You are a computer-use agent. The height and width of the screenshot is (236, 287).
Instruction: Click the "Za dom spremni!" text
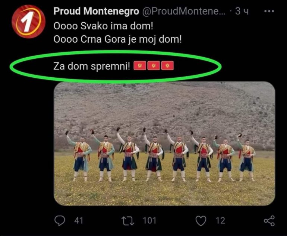[x=92, y=67]
